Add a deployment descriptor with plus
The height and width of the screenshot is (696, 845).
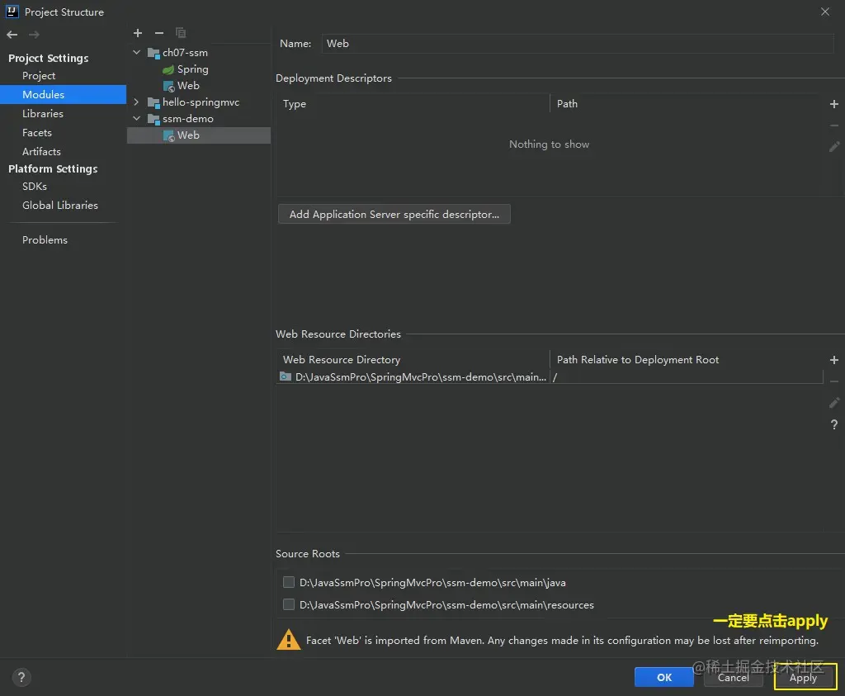(833, 104)
